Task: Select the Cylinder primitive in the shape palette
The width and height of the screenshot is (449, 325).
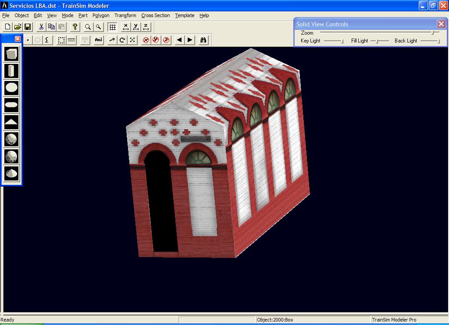Action: (12, 71)
